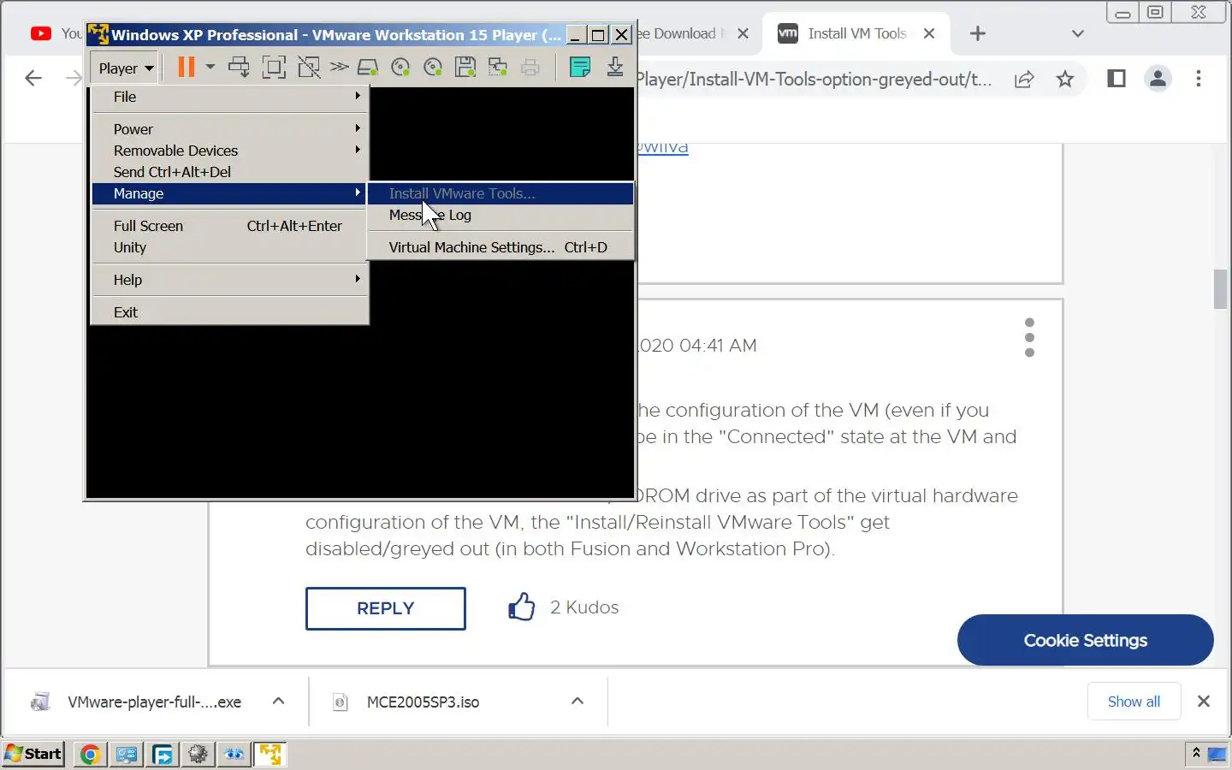Open the tab search dropdown chevron
1232x770 pixels.
pyautogui.click(x=1078, y=34)
